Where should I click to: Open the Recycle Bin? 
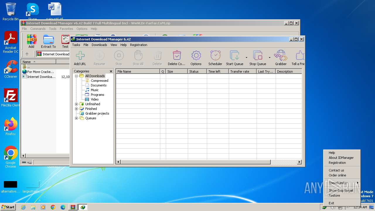pos(11,12)
